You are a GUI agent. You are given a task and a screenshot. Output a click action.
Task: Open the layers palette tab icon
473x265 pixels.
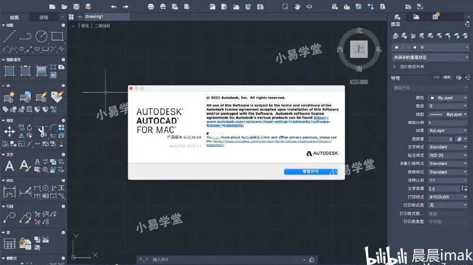(397, 17)
